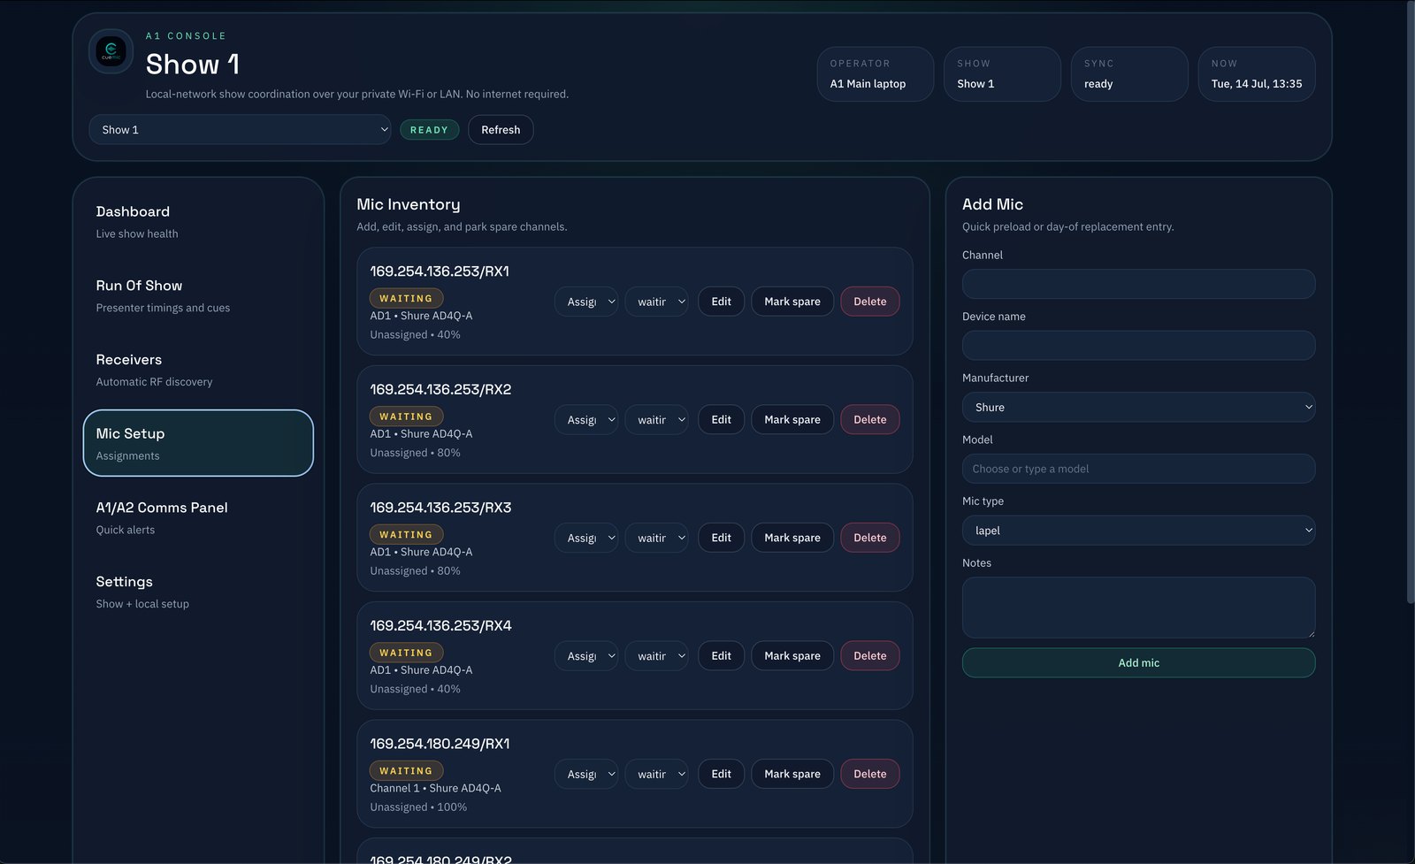This screenshot has height=864, width=1415.
Task: Open the Mic type dropdown showing lapel
Action: pyautogui.click(x=1138, y=531)
